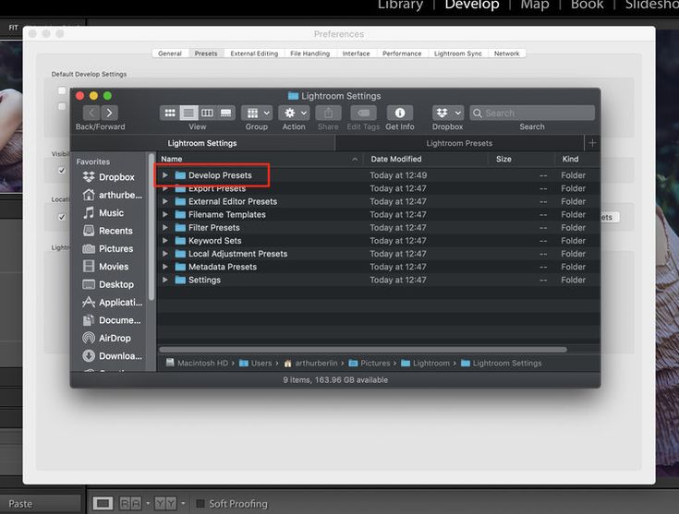
Task: Sort by the Name column header
Action: pos(260,160)
